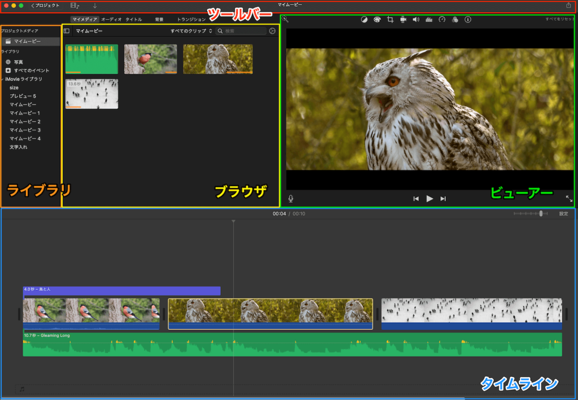The width and height of the screenshot is (578, 400).
Task: Click the timeline zoom slider
Action: pos(541,214)
